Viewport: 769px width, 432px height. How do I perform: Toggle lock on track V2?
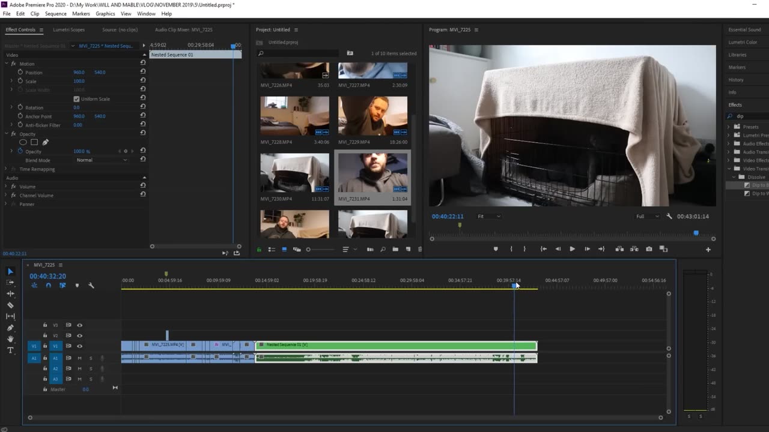click(x=44, y=335)
